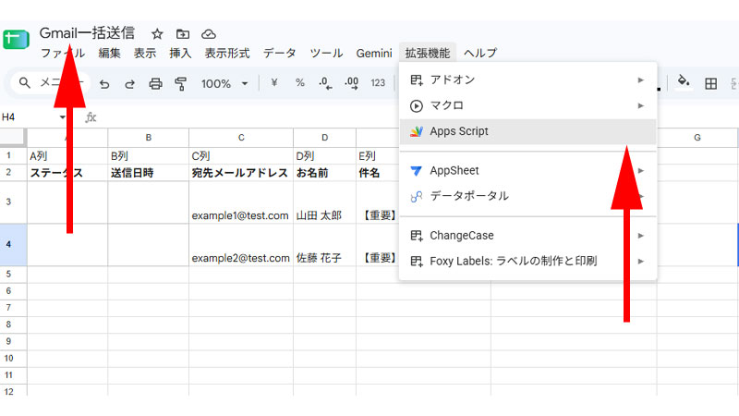This screenshot has width=739, height=416.
Task: Click the 拡張機能 menu
Action: click(428, 53)
